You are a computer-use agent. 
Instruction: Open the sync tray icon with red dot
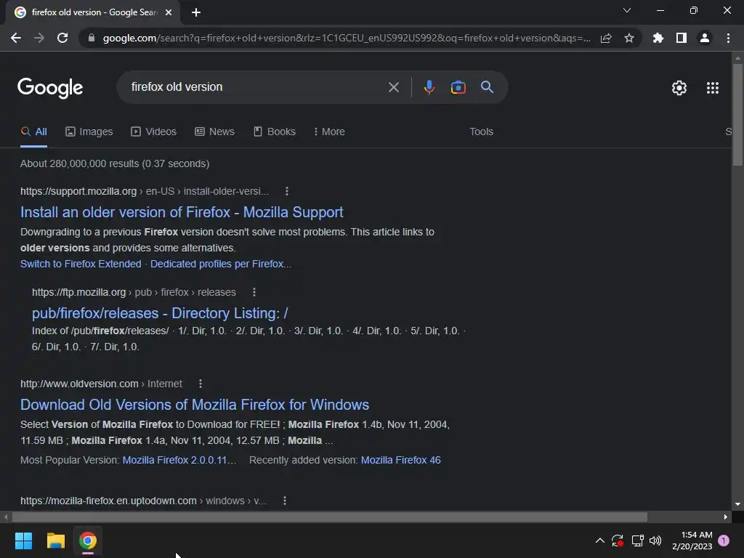point(618,541)
